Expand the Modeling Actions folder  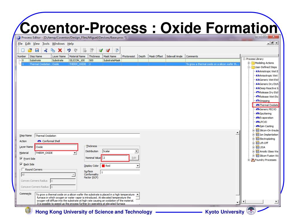click(x=249, y=63)
